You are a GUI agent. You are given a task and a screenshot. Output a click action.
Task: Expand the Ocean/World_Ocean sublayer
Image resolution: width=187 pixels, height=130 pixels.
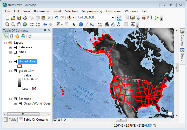point(15,104)
